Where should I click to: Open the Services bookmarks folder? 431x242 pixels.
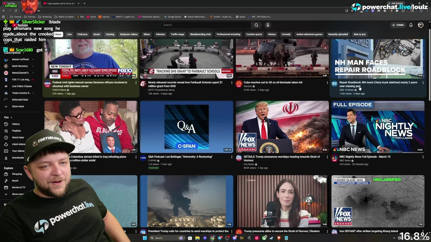pos(30,16)
